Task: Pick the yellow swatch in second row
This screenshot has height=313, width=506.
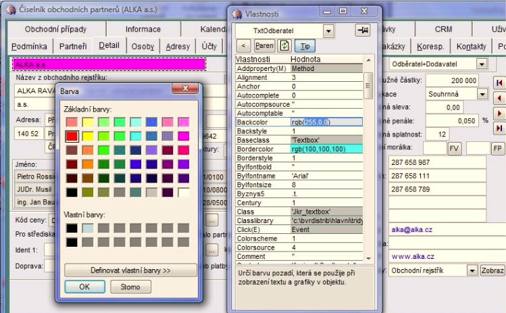Action: pyautogui.click(x=87, y=136)
